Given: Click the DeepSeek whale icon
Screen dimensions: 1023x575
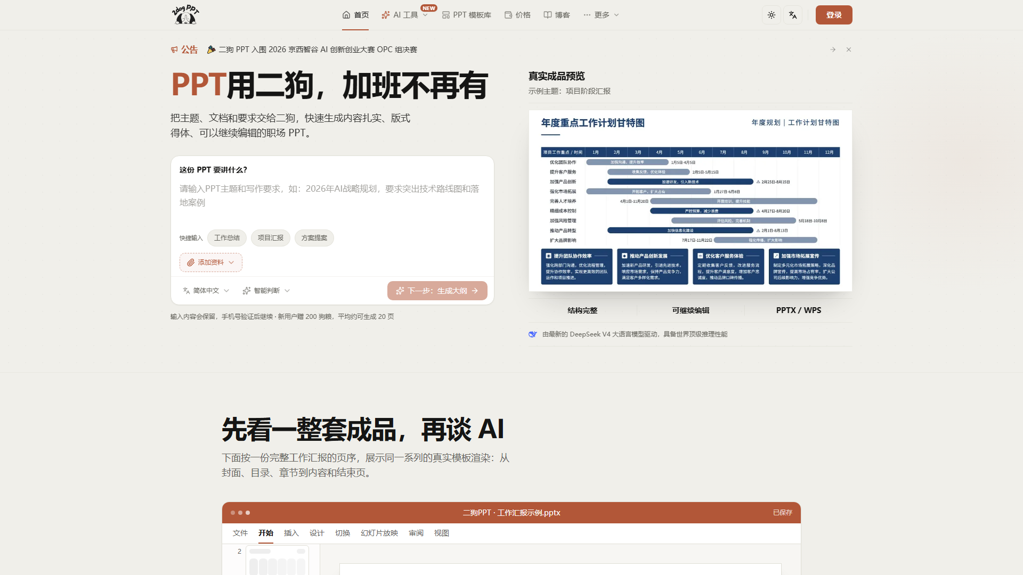Looking at the screenshot, I should [x=533, y=334].
